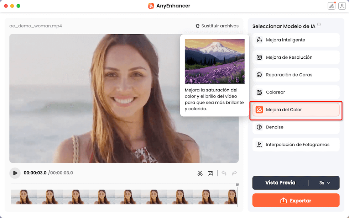This screenshot has height=218, width=349.
Task: Select Interpolación de Fotogramas model
Action: click(x=296, y=144)
